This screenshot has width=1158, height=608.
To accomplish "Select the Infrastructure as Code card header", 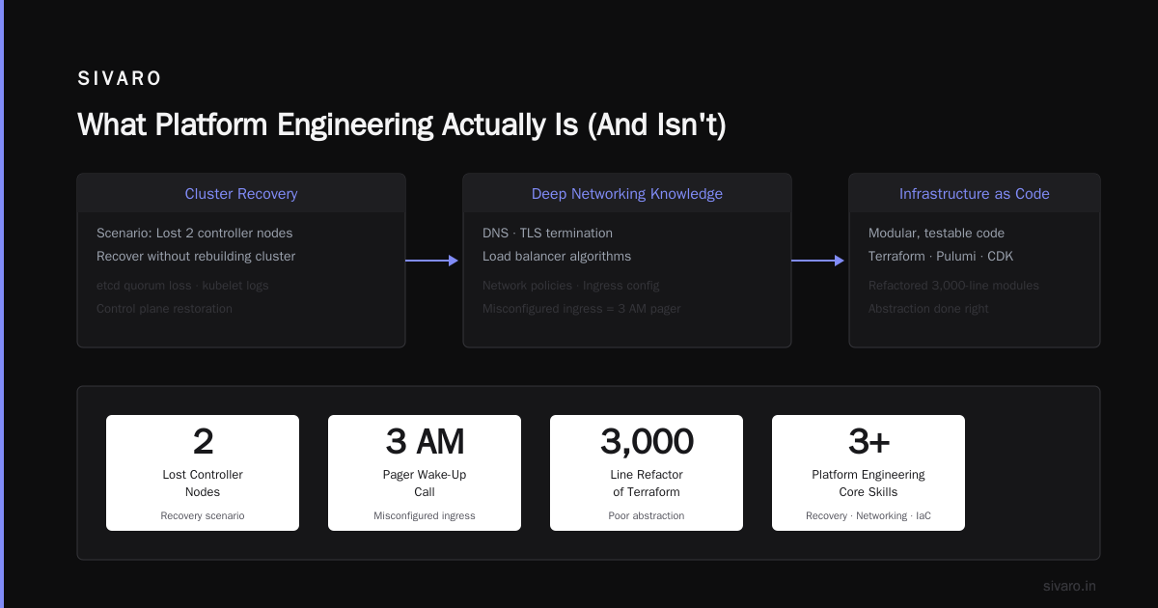I will pyautogui.click(x=975, y=194).
